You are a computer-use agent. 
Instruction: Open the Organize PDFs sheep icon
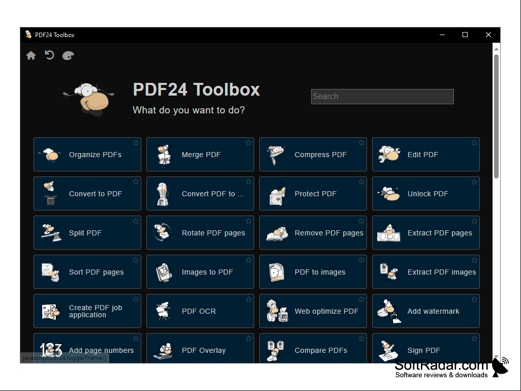50,155
